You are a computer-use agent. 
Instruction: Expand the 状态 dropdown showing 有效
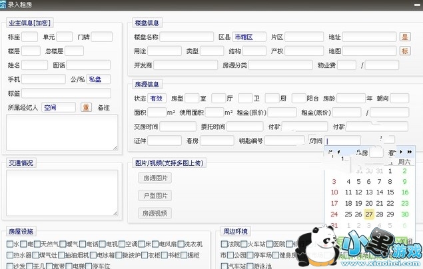[x=157, y=99]
